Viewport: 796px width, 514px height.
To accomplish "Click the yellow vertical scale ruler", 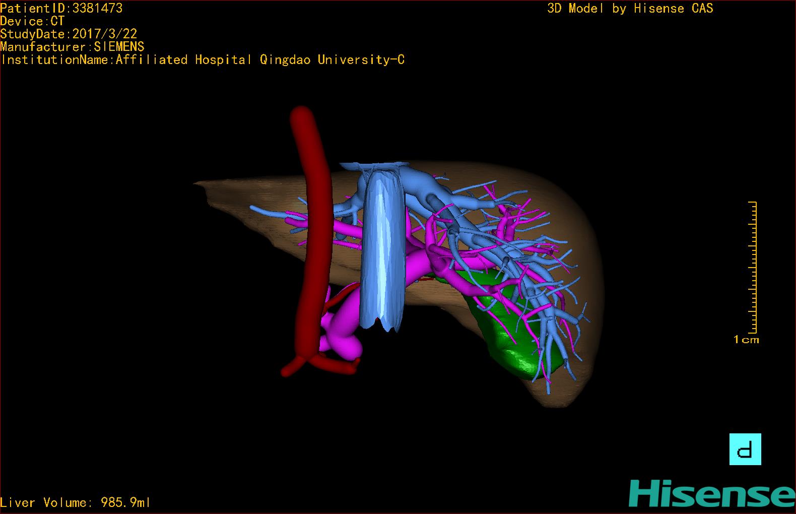I will click(x=753, y=267).
